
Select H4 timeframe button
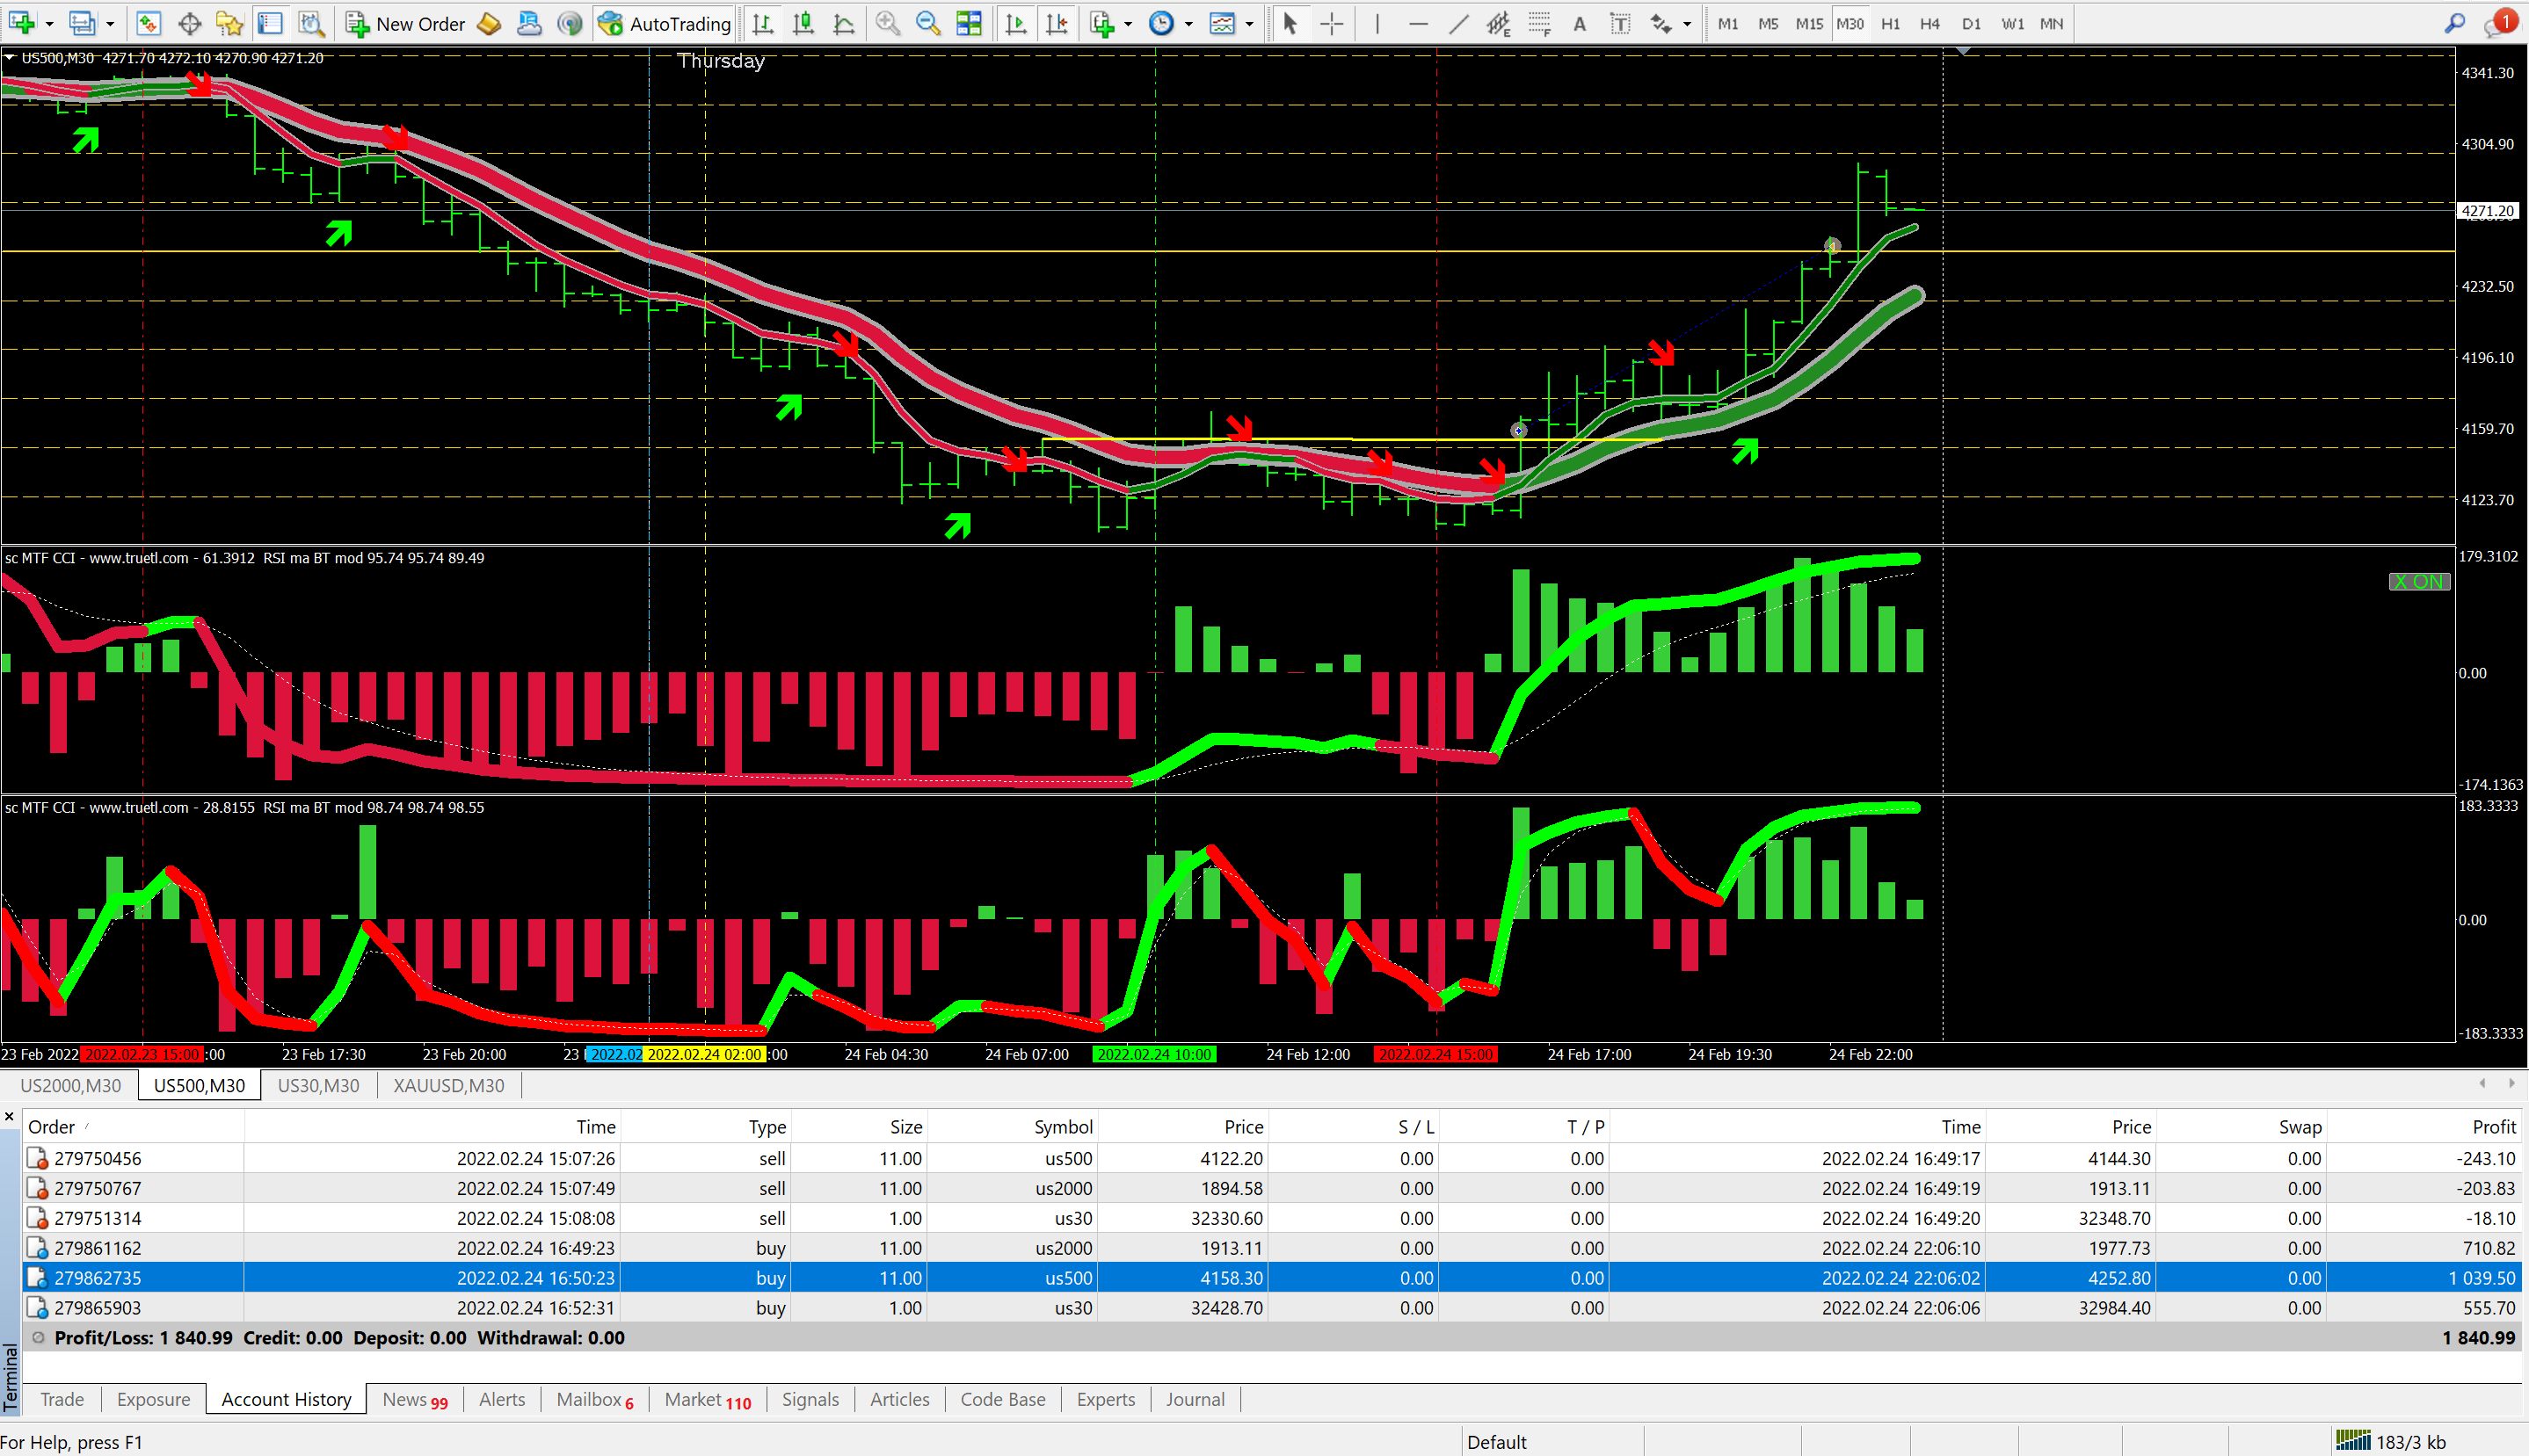1929,23
